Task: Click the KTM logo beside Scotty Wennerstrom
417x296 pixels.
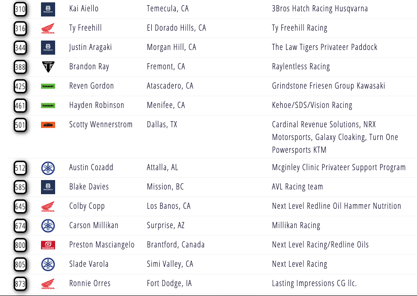Action: (x=48, y=125)
